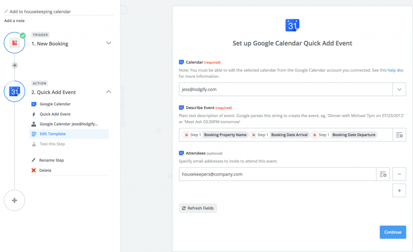Screen dimensions: 413x252
Task: Select the Edit Template step
Action: point(69,134)
